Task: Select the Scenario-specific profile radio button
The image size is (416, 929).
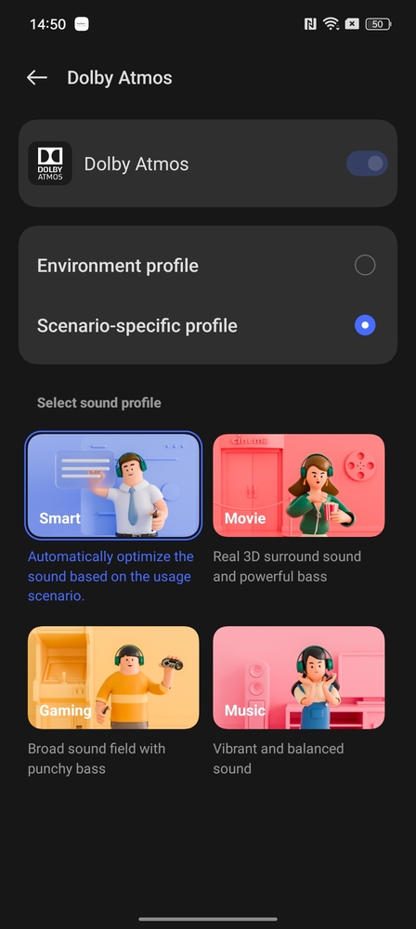Action: pyautogui.click(x=365, y=325)
